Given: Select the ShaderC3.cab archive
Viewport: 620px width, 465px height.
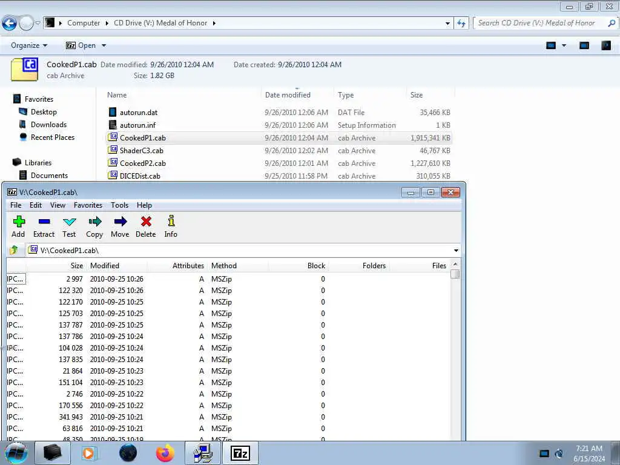Looking at the screenshot, I should pyautogui.click(x=141, y=151).
